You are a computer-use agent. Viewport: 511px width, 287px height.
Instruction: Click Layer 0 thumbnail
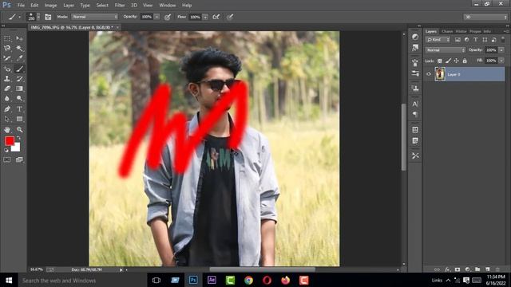[440, 74]
